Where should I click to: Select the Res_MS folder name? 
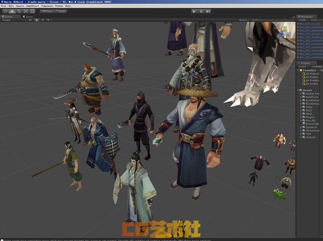(x=310, y=120)
